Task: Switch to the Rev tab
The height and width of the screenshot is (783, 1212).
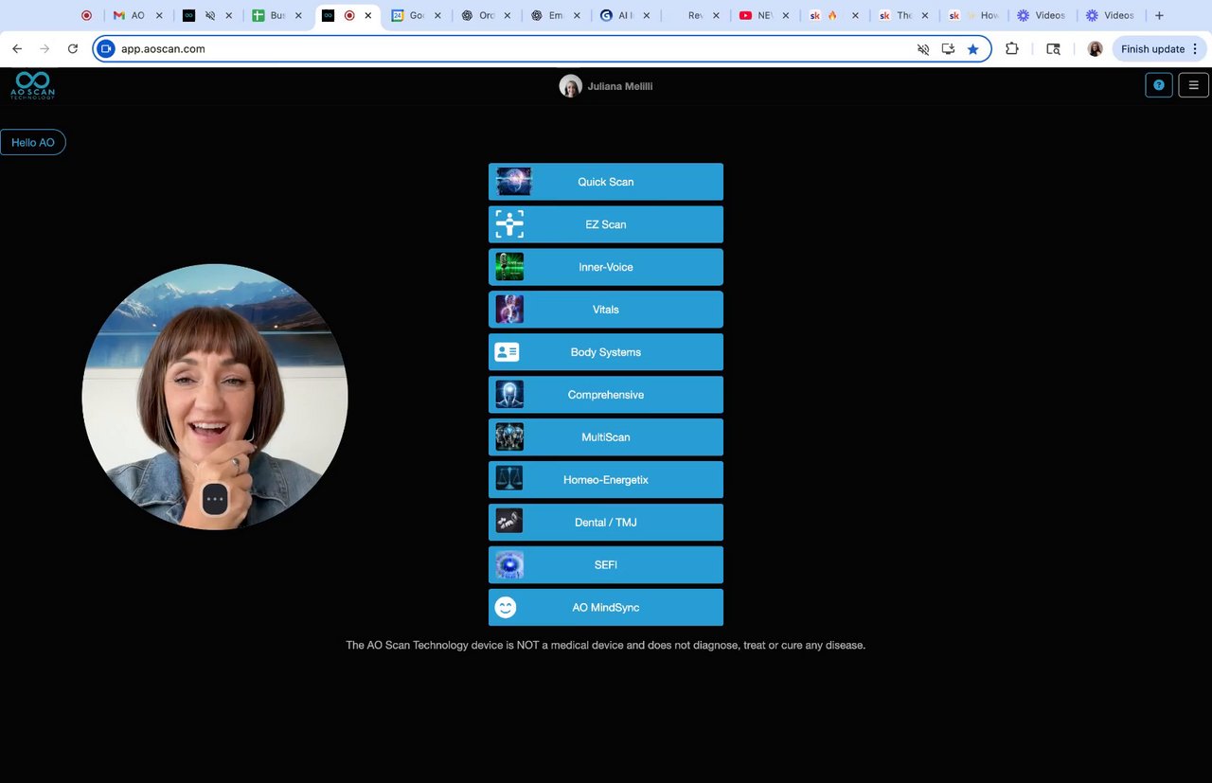Action: (695, 15)
